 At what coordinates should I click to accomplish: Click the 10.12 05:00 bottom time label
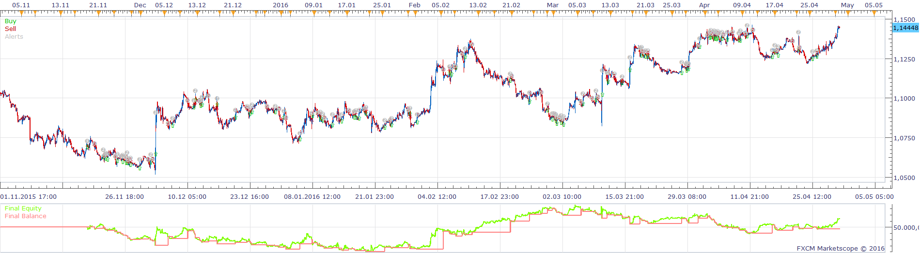[x=187, y=197]
